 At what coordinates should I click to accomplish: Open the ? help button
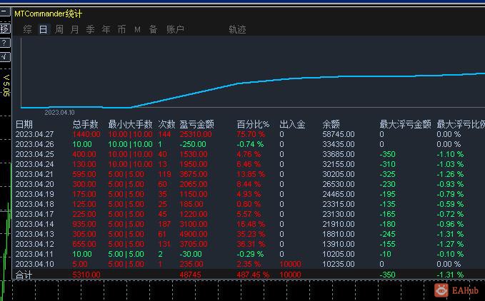pos(4,43)
